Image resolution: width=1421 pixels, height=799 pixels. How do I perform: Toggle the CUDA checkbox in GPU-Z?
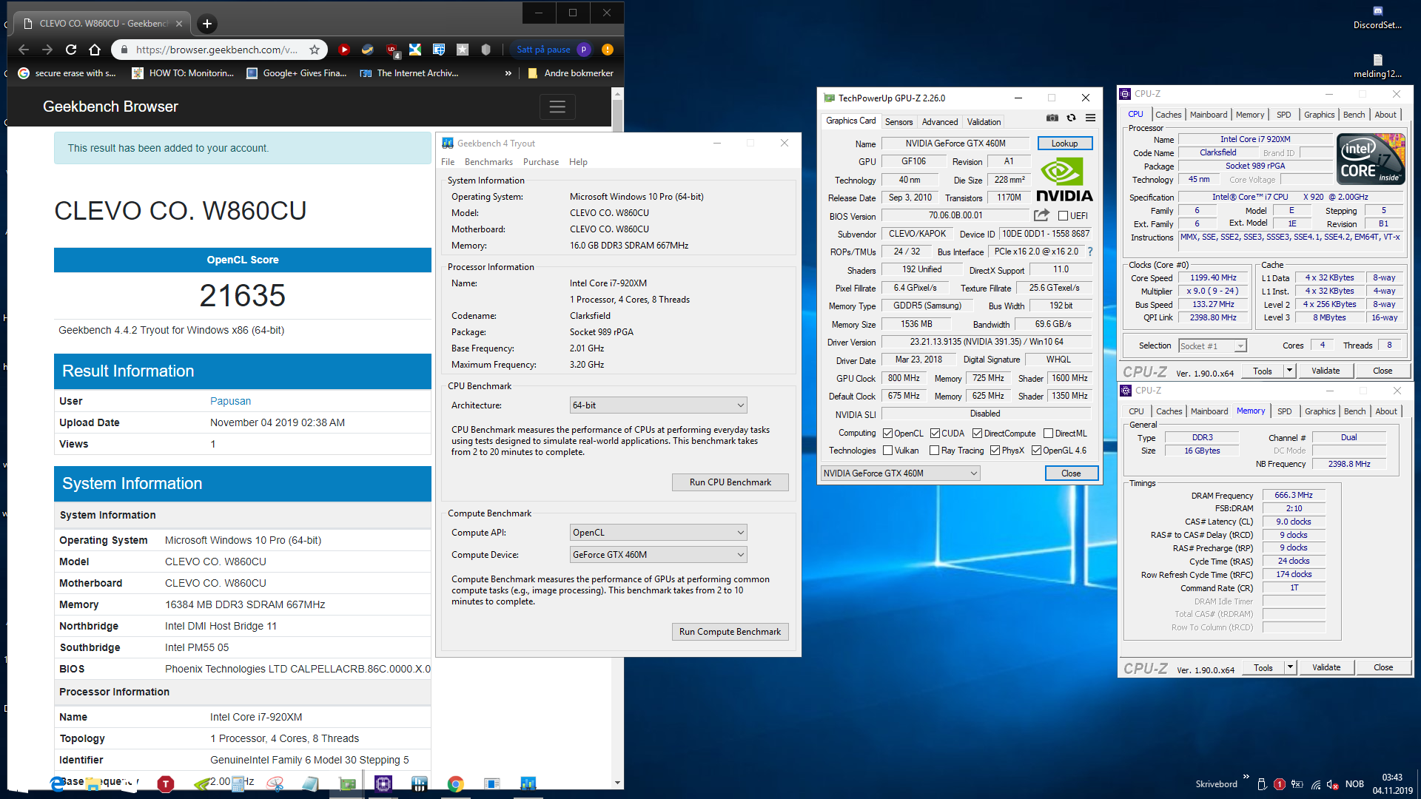click(x=935, y=434)
